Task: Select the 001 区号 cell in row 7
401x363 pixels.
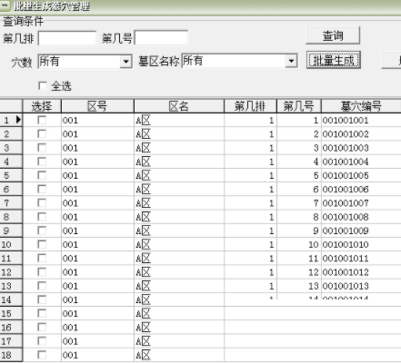Action: pos(97,203)
